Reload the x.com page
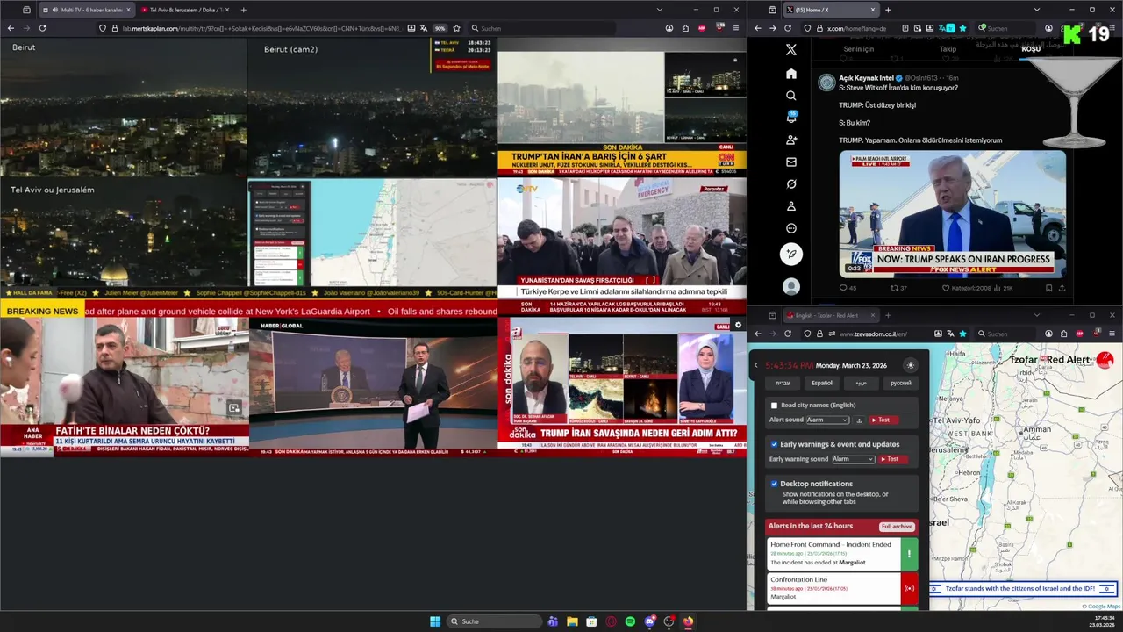Image resolution: width=1123 pixels, height=632 pixels. click(x=788, y=28)
